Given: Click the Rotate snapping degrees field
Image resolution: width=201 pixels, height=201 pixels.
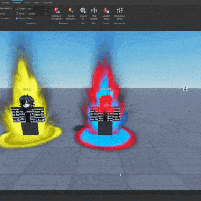Looking at the screenshot, I should click(x=37, y=9).
